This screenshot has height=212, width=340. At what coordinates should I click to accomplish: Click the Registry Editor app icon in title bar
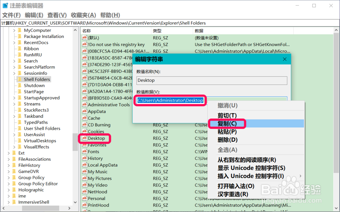tap(5, 5)
